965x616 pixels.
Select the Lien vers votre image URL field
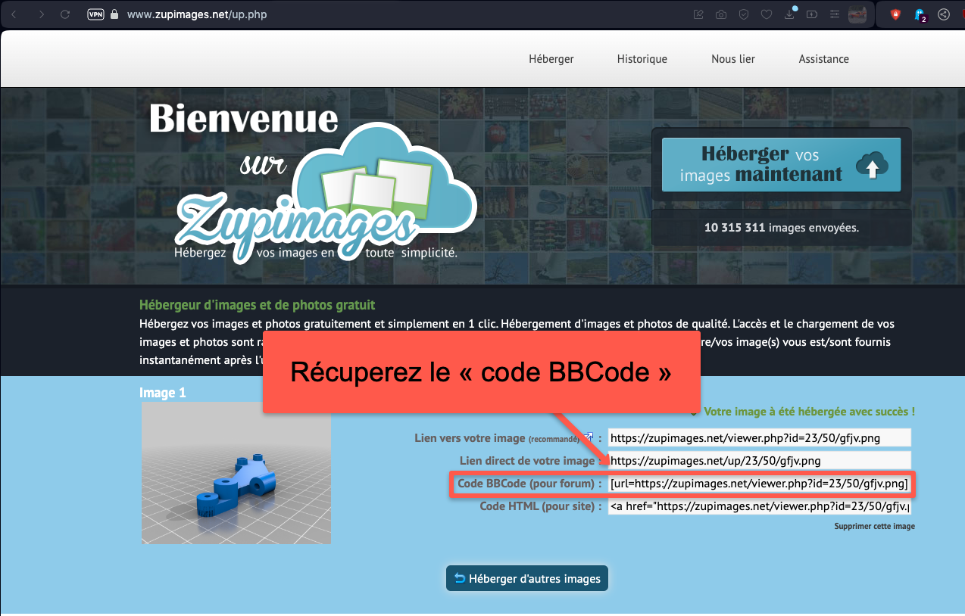coord(759,438)
